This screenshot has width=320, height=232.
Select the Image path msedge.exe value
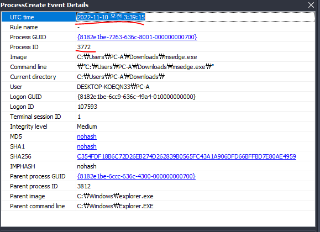tap(137, 57)
